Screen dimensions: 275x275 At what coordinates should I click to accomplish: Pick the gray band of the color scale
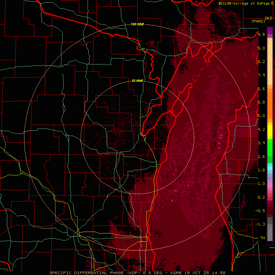[x=270, y=229]
